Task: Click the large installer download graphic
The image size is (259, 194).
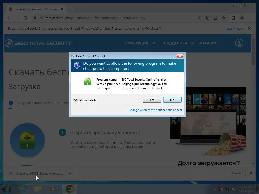Action: coord(27,140)
